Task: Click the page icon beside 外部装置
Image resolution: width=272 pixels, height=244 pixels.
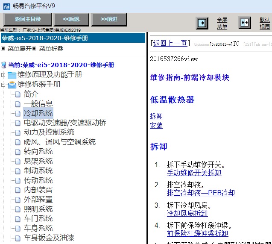Action: (18, 200)
